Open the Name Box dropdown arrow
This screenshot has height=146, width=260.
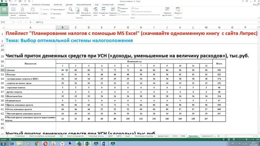click(13, 22)
